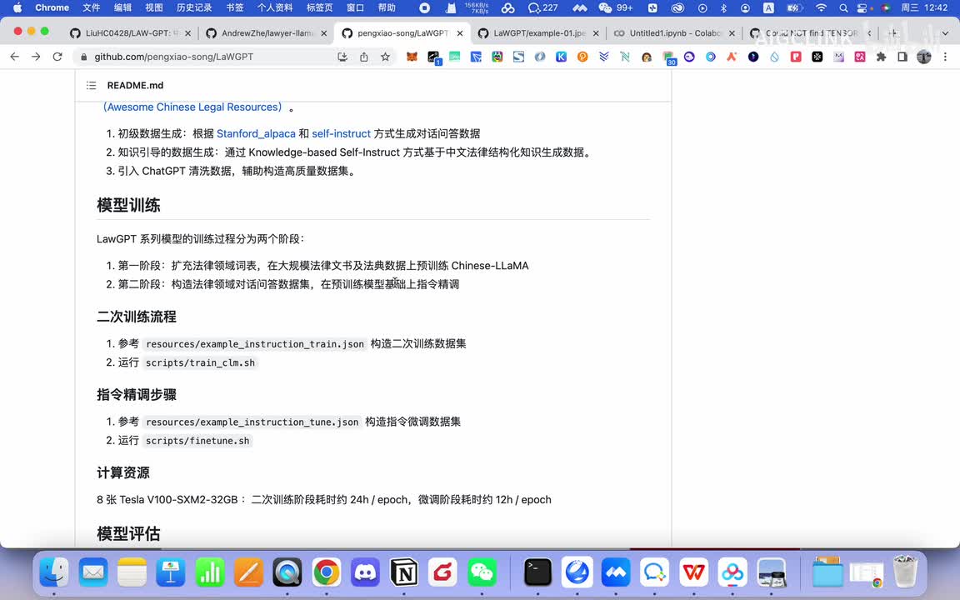Open the MetaMask fox extension
The image size is (960, 600).
[412, 57]
